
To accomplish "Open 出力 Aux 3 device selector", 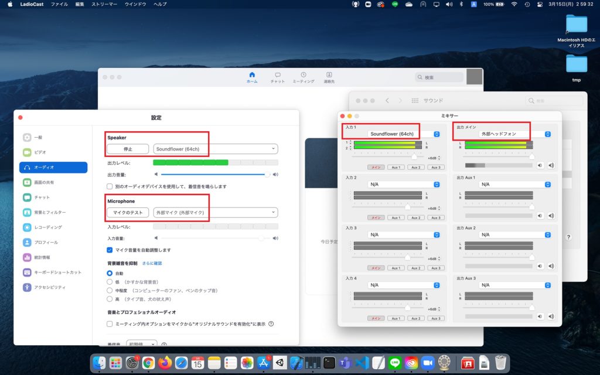I will point(515,285).
